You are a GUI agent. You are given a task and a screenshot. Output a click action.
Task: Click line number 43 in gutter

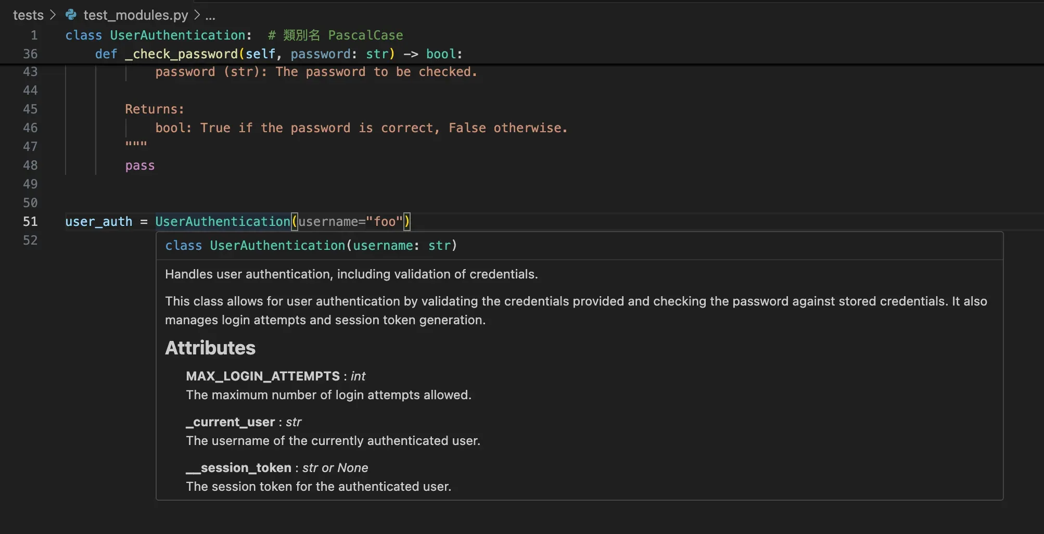click(30, 71)
